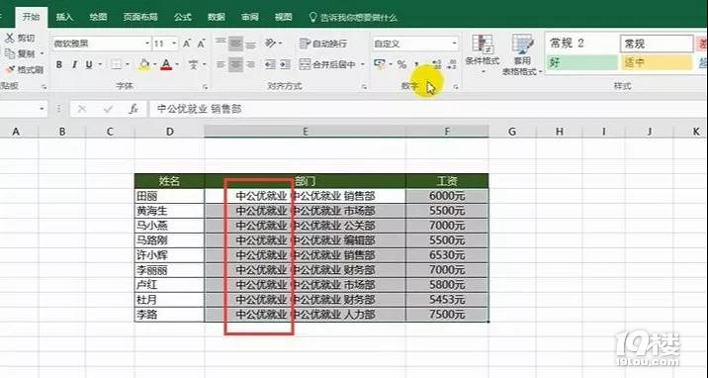708x378 pixels.
Task: Click the Cut scissors icon
Action: point(10,38)
